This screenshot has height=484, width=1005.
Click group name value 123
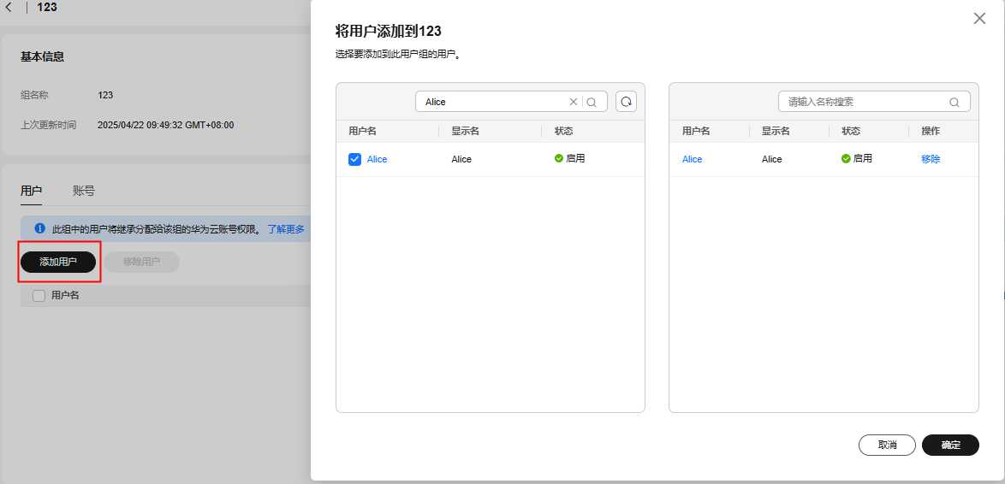pyautogui.click(x=105, y=96)
